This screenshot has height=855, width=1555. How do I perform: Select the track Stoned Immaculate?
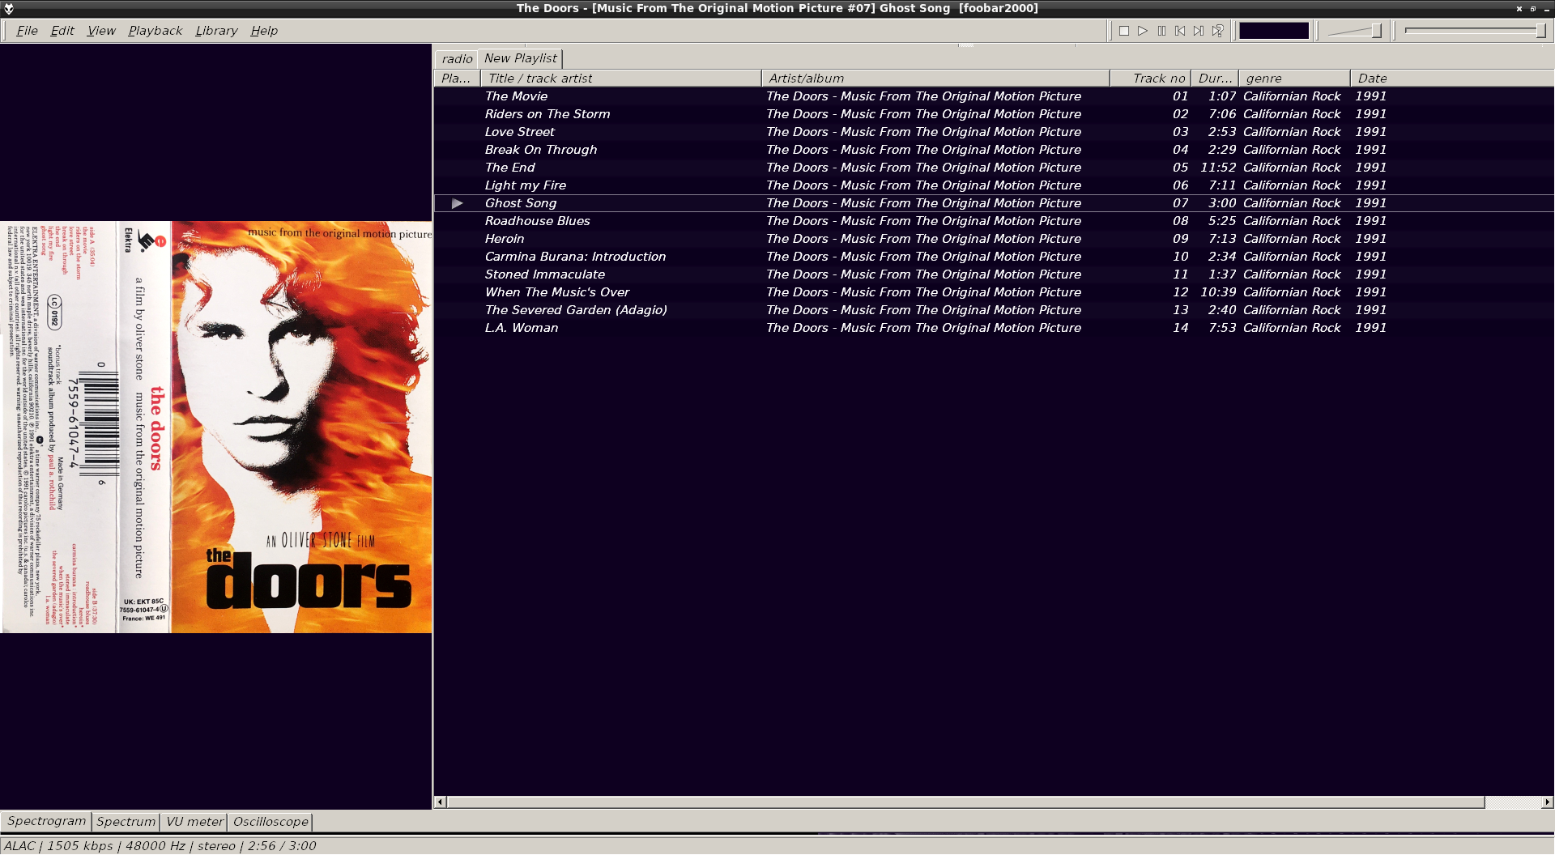point(994,274)
